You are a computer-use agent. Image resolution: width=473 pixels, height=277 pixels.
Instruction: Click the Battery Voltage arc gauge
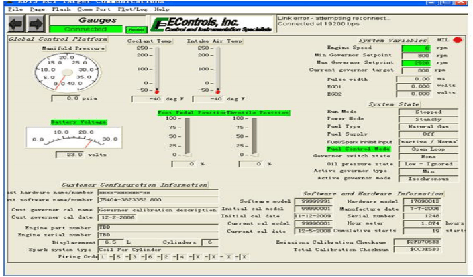(x=74, y=137)
